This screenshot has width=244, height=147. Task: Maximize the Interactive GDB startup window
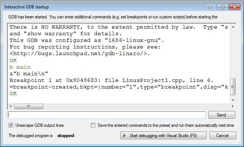(x=222, y=7)
